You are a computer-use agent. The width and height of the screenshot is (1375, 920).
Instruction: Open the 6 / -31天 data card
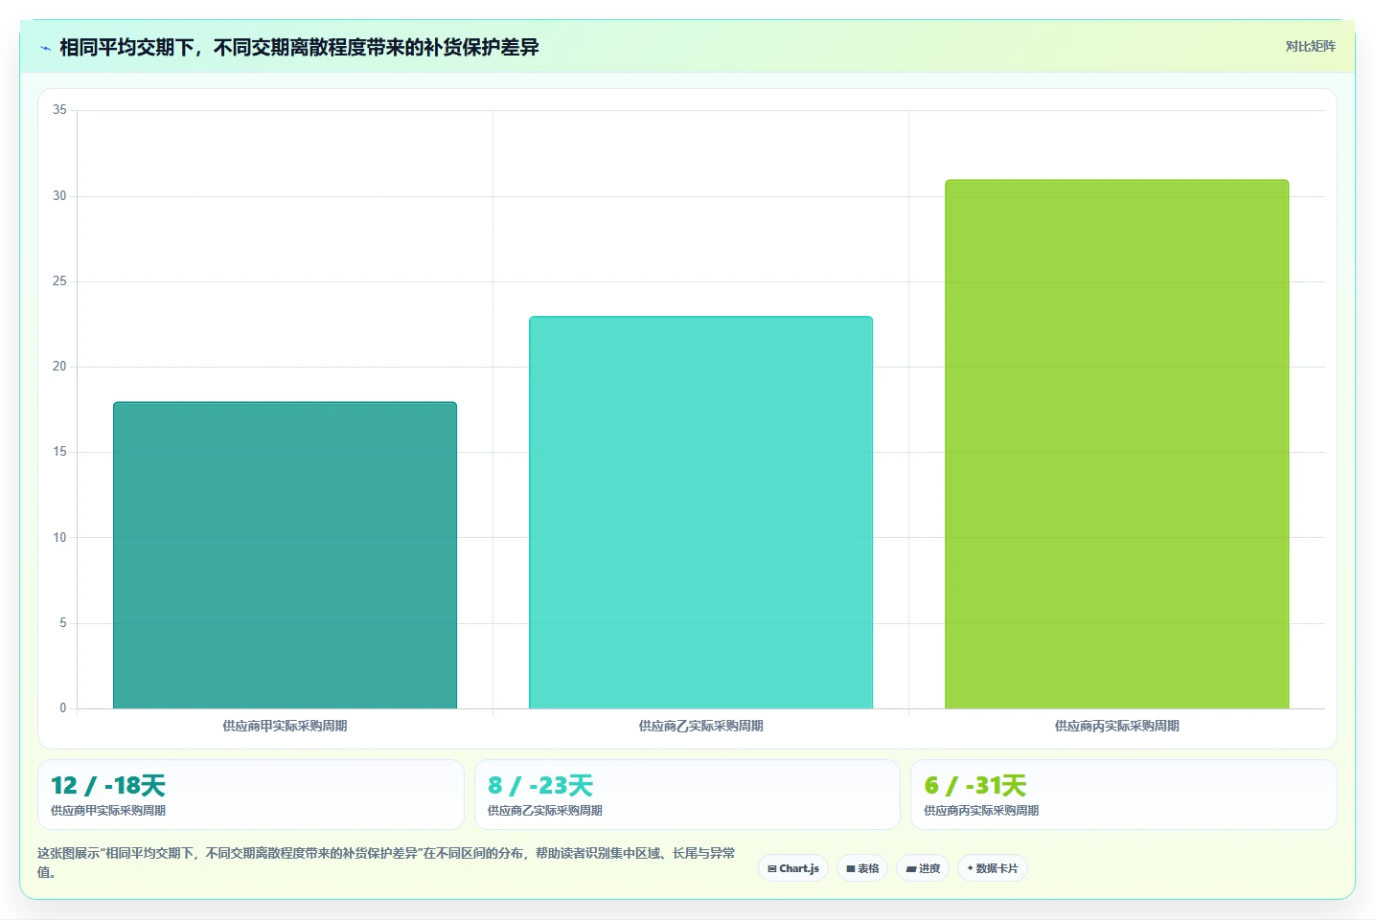click(1123, 795)
